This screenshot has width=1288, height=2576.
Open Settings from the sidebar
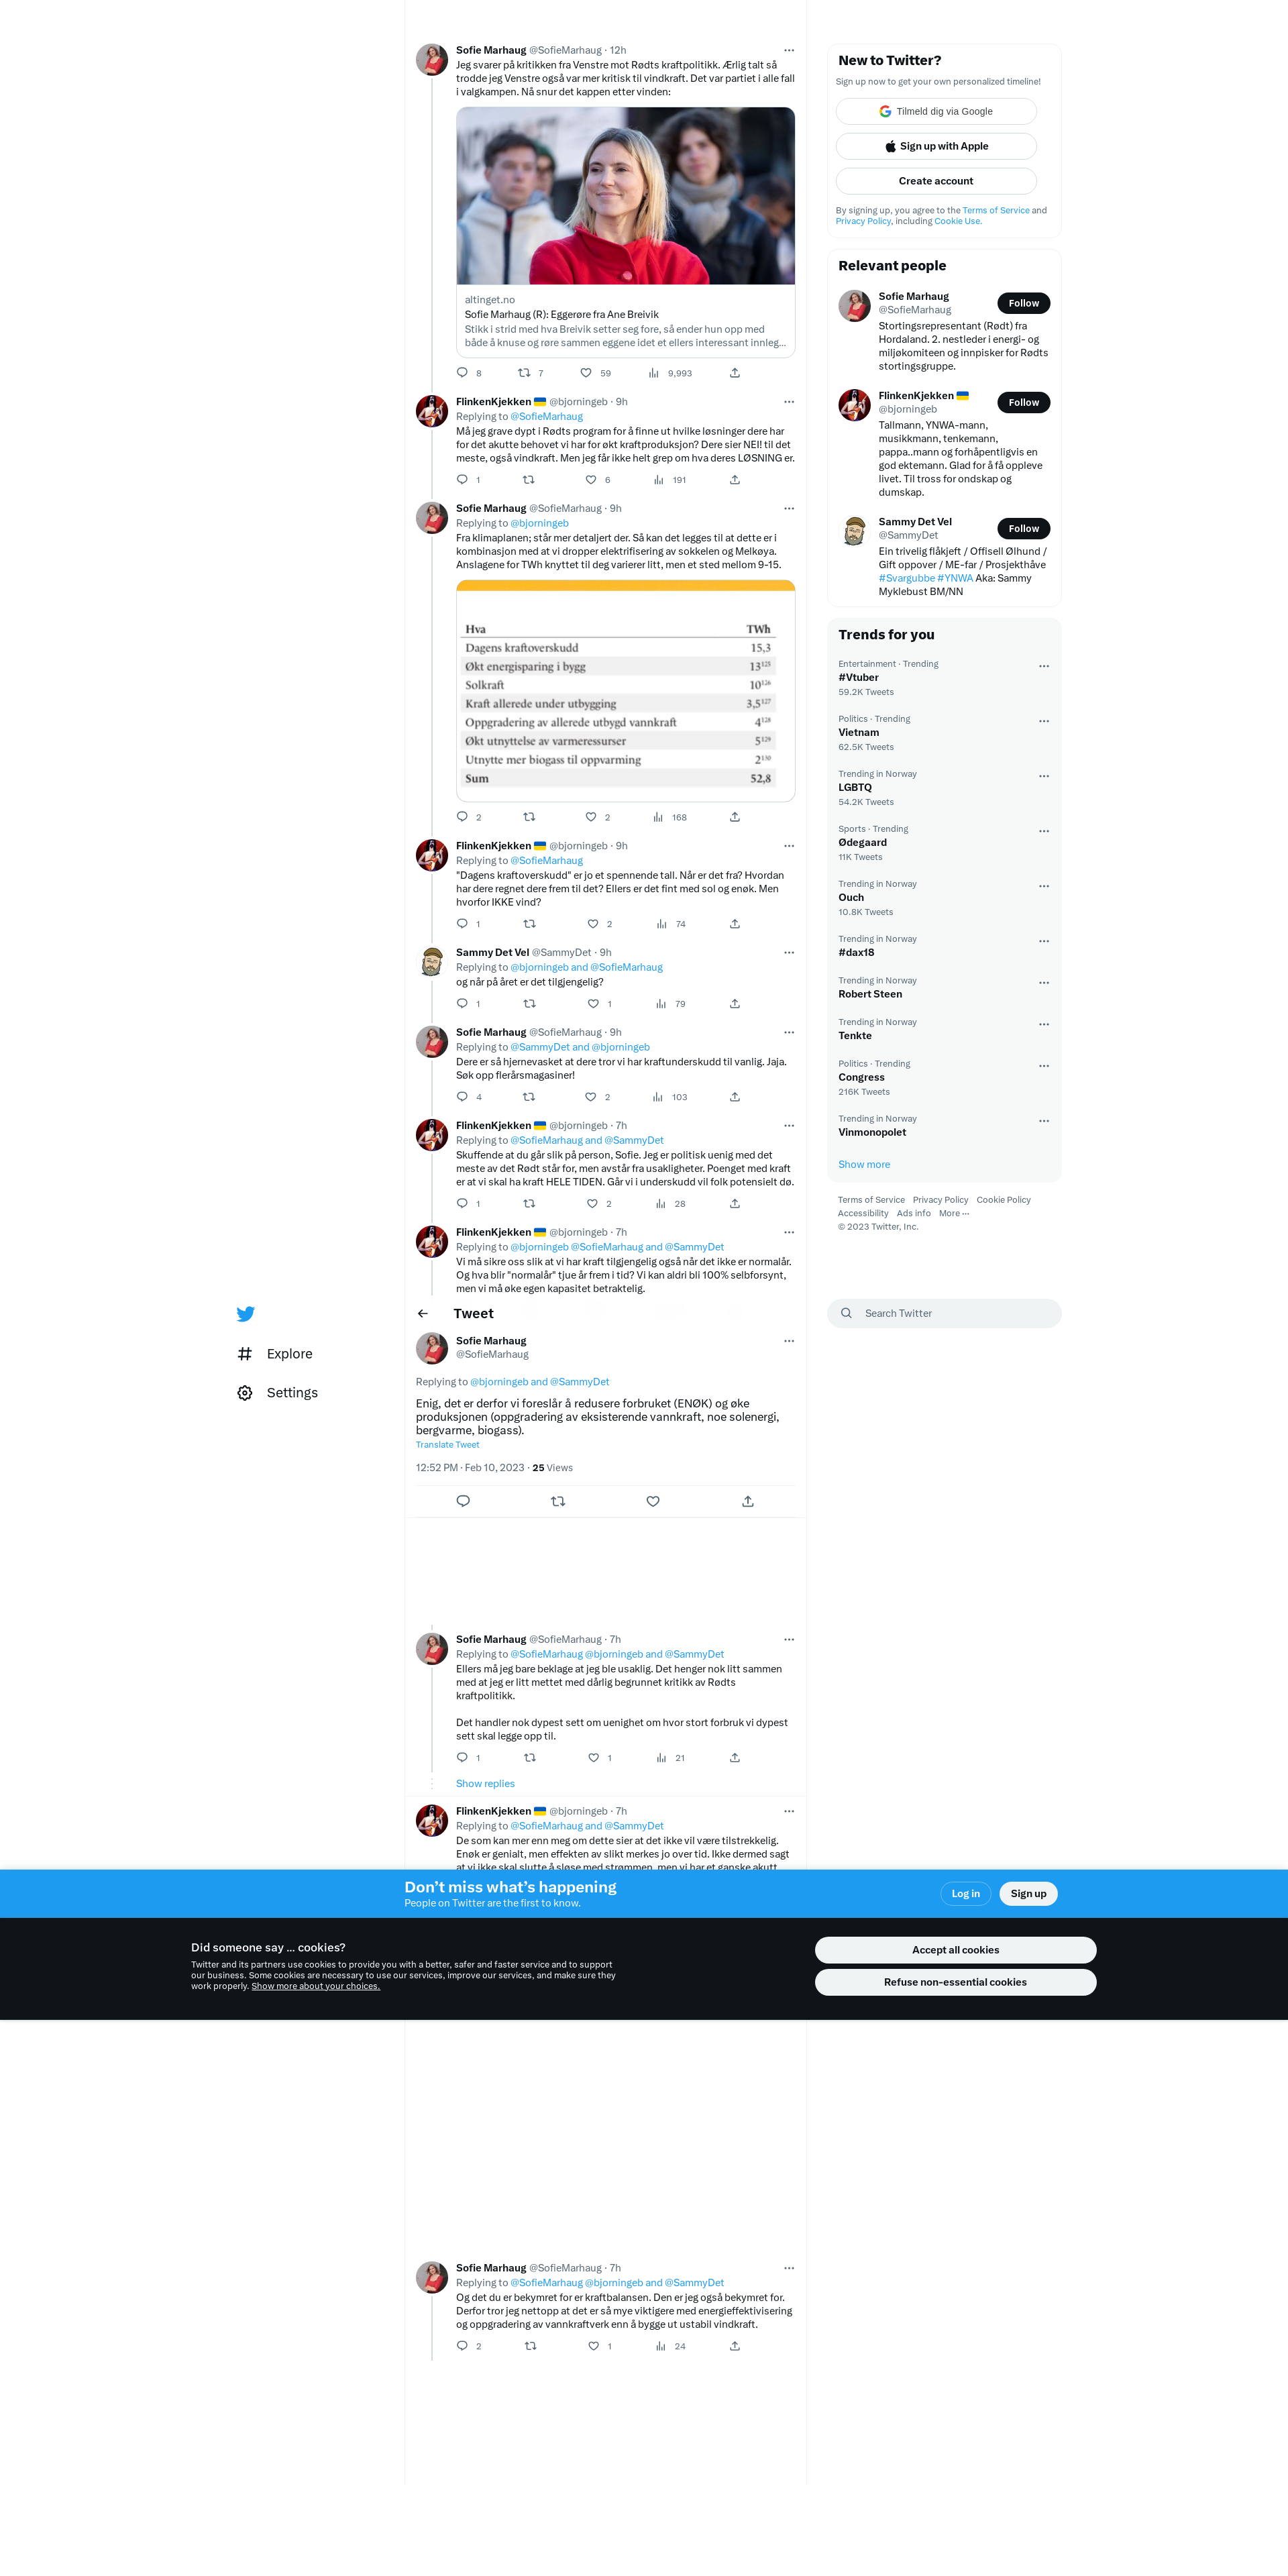(x=277, y=1392)
